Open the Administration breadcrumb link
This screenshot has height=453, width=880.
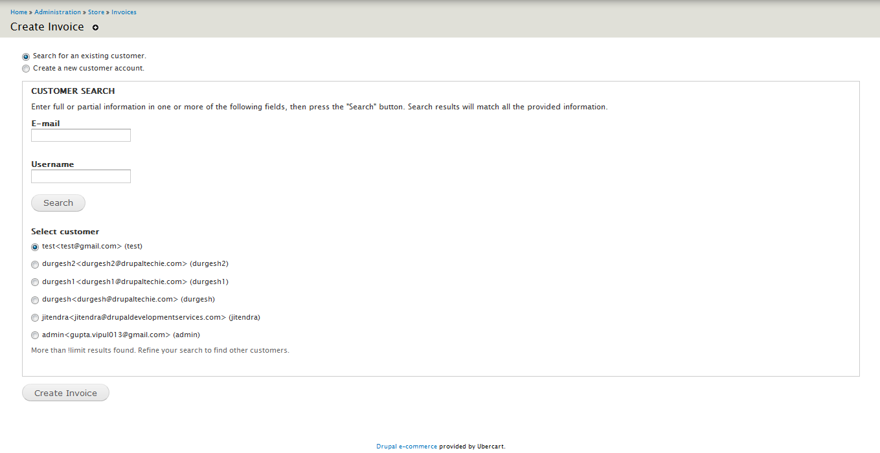pos(57,12)
